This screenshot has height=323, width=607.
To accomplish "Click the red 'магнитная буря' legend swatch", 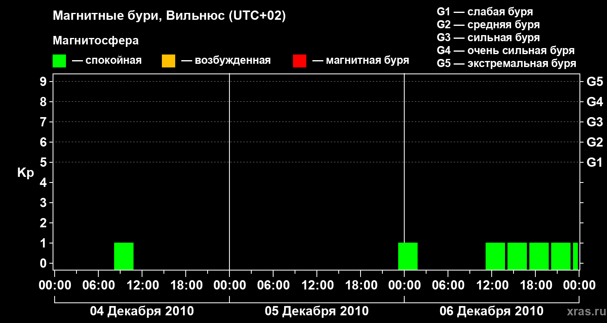I will (299, 61).
